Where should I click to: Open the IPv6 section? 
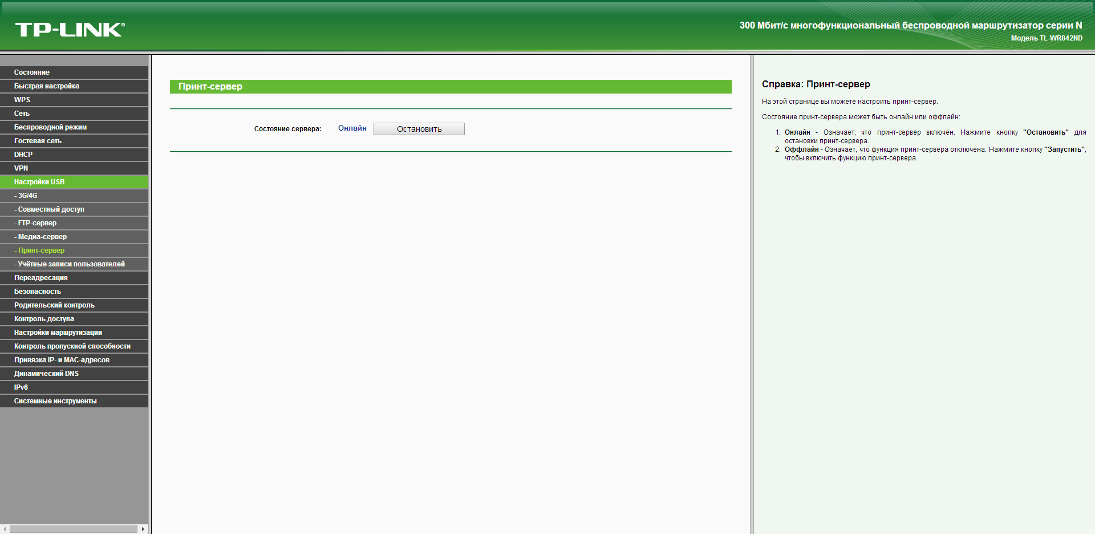click(x=74, y=387)
